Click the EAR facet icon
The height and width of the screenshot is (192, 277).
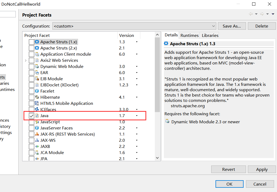[x=37, y=72]
